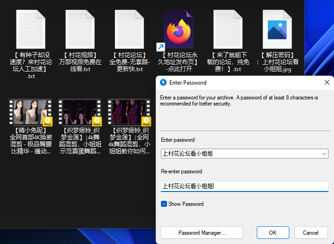Confirm the password with OK

[273, 233]
